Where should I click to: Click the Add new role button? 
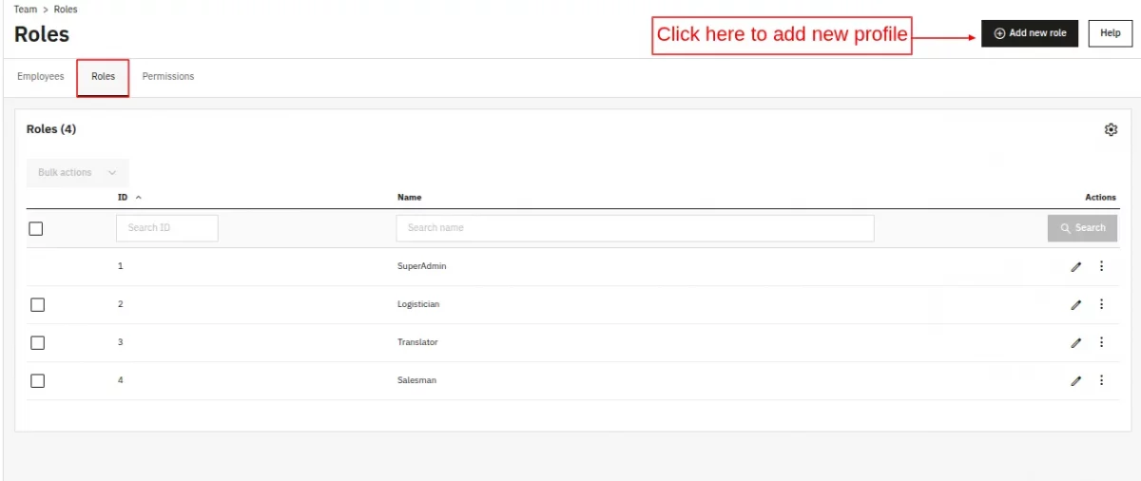1030,33
